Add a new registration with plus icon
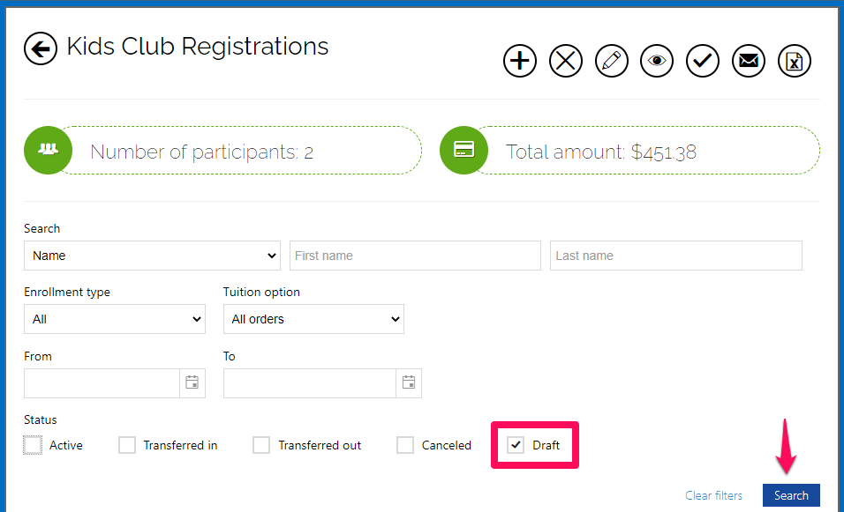This screenshot has height=512, width=844. pyautogui.click(x=519, y=61)
